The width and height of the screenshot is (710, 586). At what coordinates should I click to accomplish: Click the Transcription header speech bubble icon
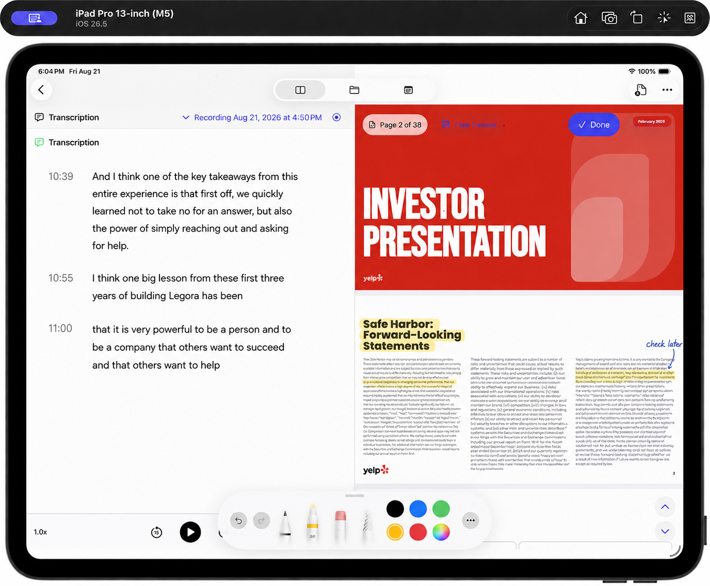(39, 117)
